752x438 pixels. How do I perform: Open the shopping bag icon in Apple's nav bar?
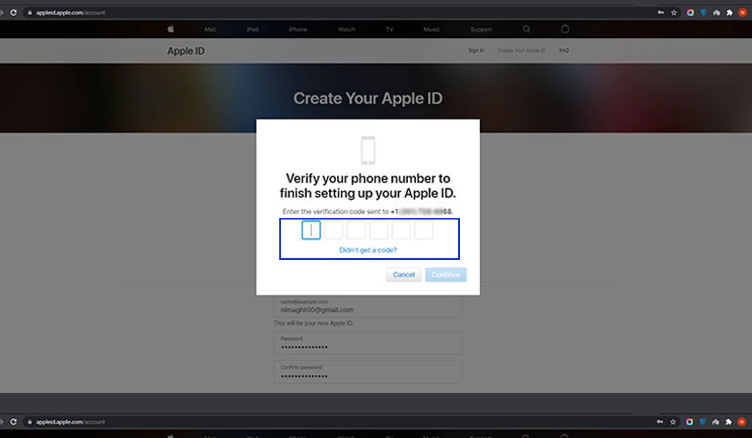565,29
